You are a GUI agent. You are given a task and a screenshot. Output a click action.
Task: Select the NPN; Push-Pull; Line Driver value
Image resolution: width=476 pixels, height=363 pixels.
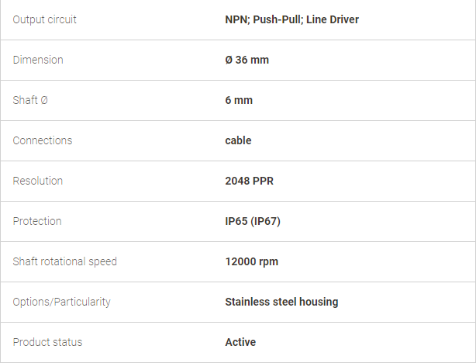(x=291, y=19)
